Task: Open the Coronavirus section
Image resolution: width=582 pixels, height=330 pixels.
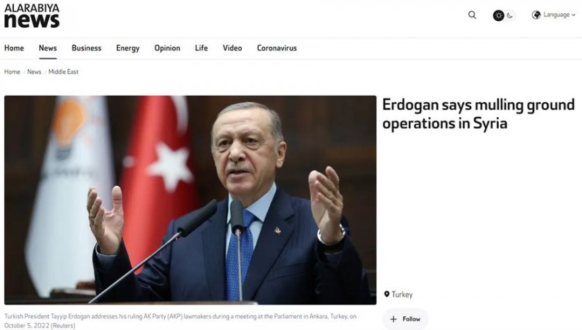Action: click(x=277, y=48)
